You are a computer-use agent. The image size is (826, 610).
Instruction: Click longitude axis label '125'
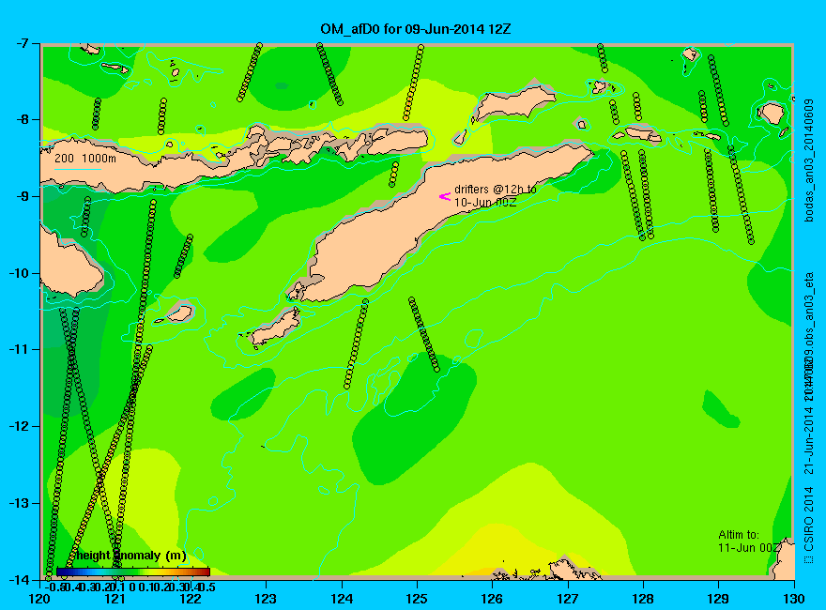coord(417,599)
